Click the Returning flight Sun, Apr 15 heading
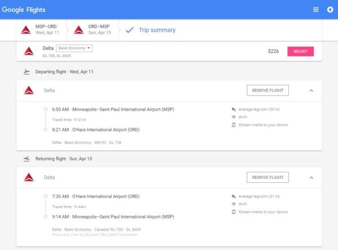Image resolution: width=338 pixels, height=250 pixels. click(64, 159)
